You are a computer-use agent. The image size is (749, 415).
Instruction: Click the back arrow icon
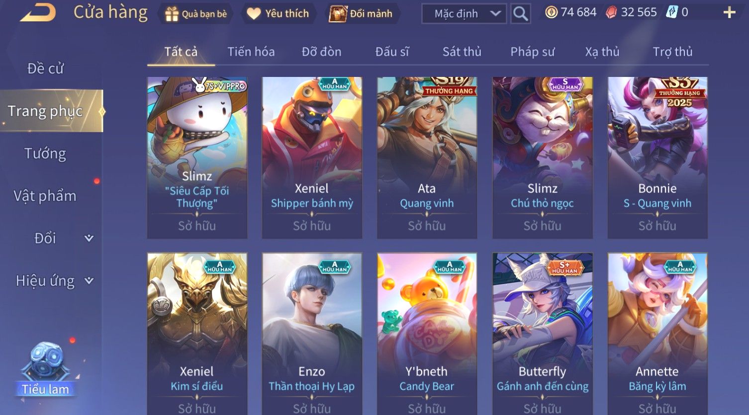pos(38,12)
